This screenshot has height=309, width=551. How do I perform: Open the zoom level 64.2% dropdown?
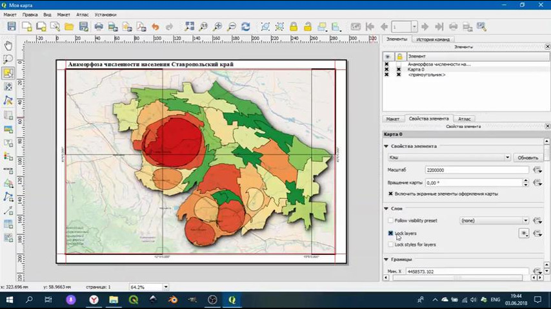tap(166, 287)
